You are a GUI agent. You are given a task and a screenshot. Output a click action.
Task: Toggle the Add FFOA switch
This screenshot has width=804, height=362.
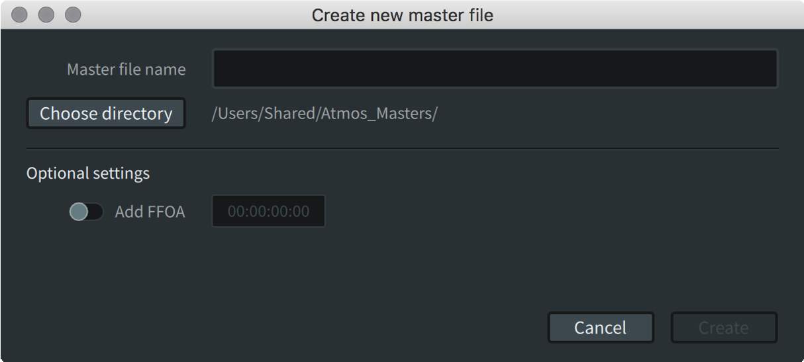[86, 212]
